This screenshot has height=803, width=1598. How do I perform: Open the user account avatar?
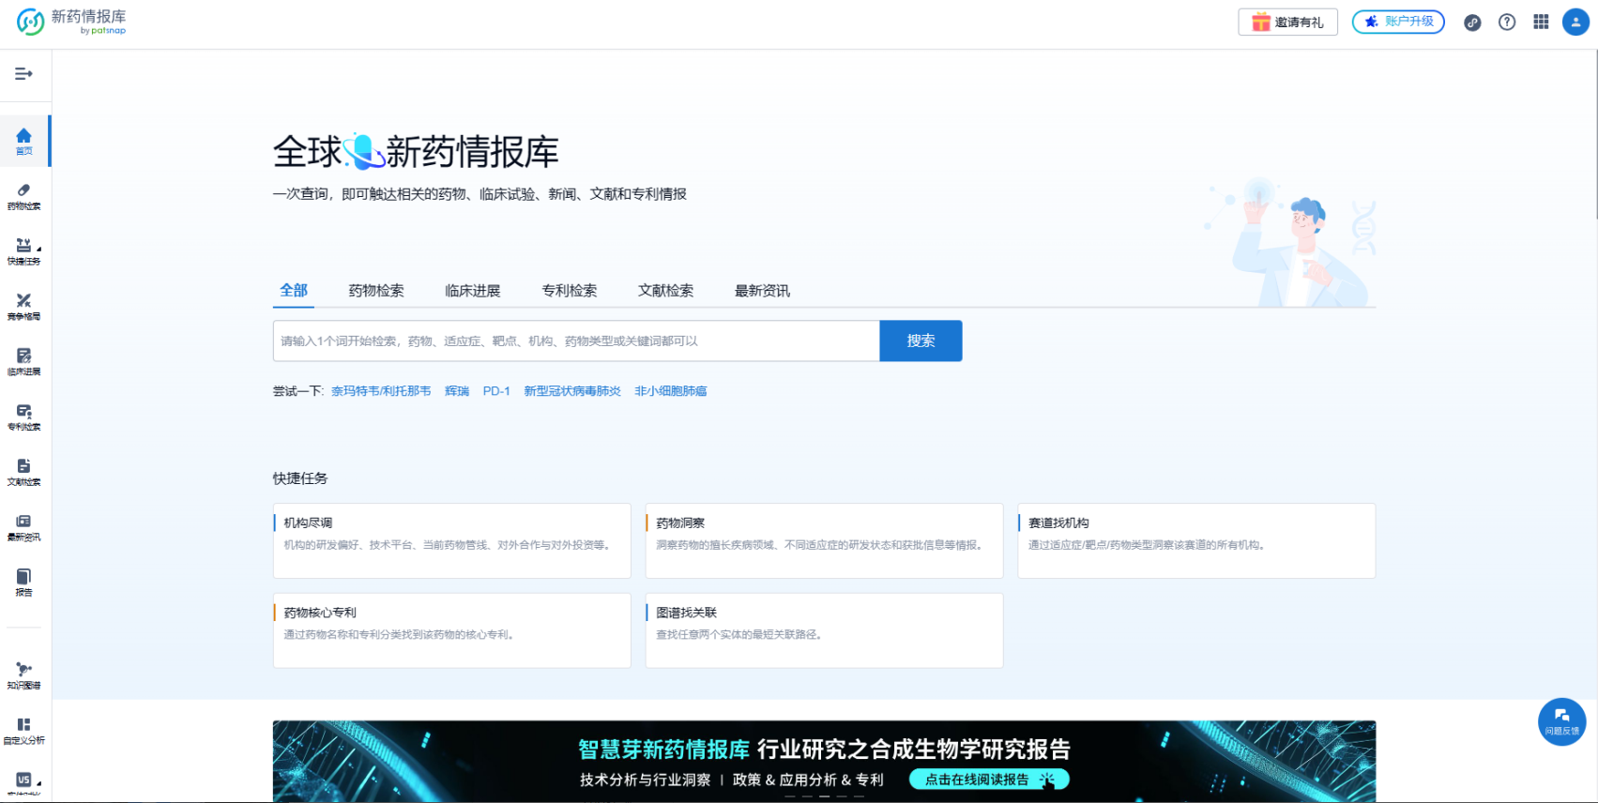point(1575,23)
